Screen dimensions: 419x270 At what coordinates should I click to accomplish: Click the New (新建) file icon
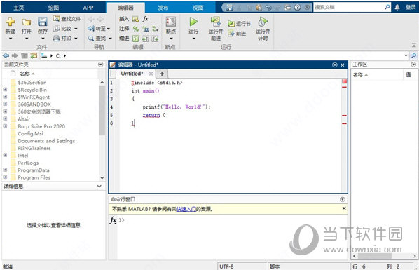10,22
